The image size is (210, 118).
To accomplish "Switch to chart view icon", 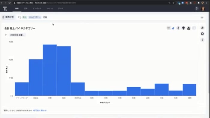I will (173, 28).
